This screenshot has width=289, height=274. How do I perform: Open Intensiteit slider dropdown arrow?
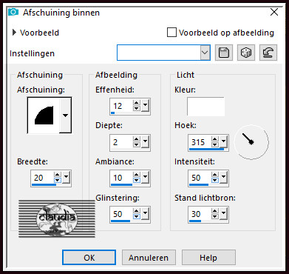point(223,177)
